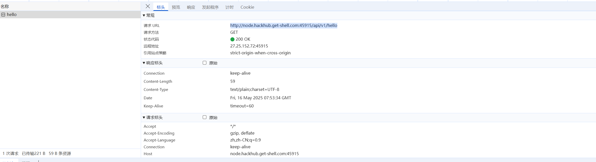The height and width of the screenshot is (162, 596).
Task: Collapse the 响应标头 response headers section
Action: coord(144,63)
